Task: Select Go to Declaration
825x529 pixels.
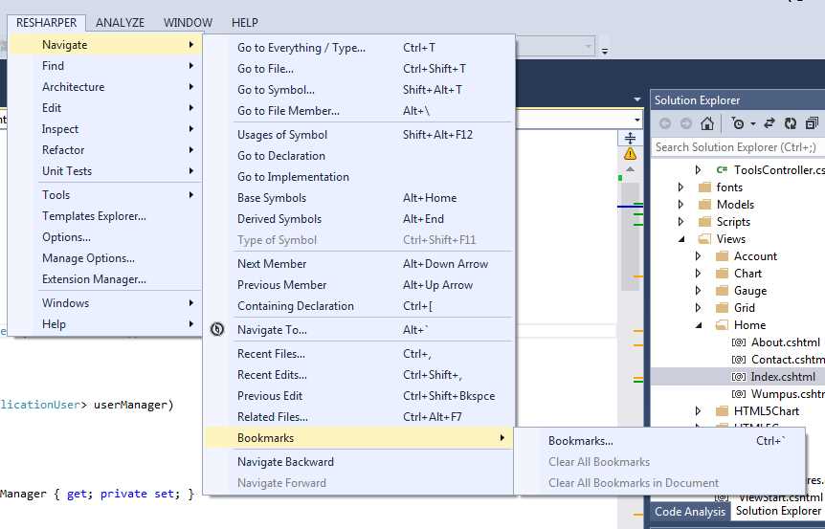Action: (x=359, y=156)
